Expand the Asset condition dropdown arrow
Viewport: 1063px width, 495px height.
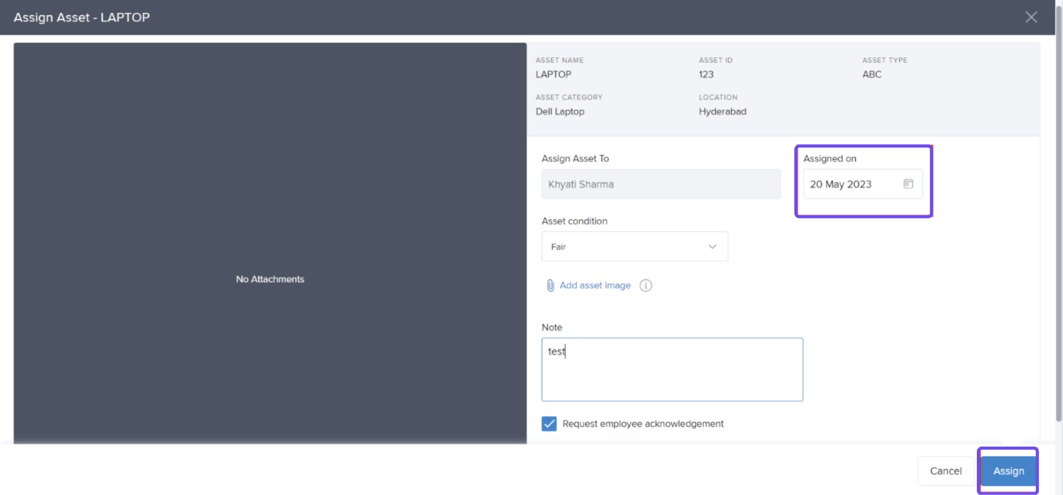point(712,246)
